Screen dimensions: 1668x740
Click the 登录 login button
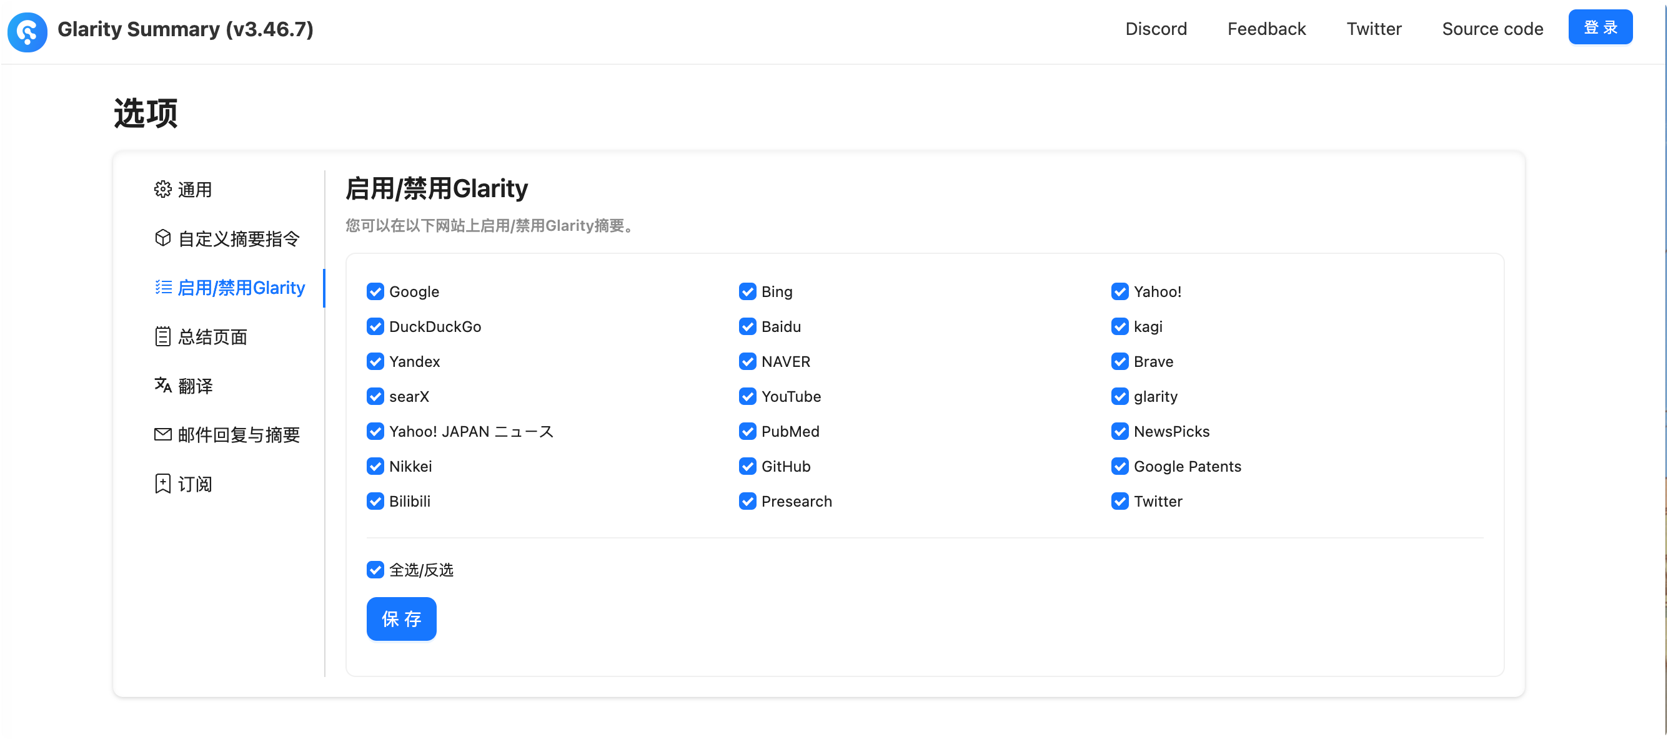coord(1600,28)
